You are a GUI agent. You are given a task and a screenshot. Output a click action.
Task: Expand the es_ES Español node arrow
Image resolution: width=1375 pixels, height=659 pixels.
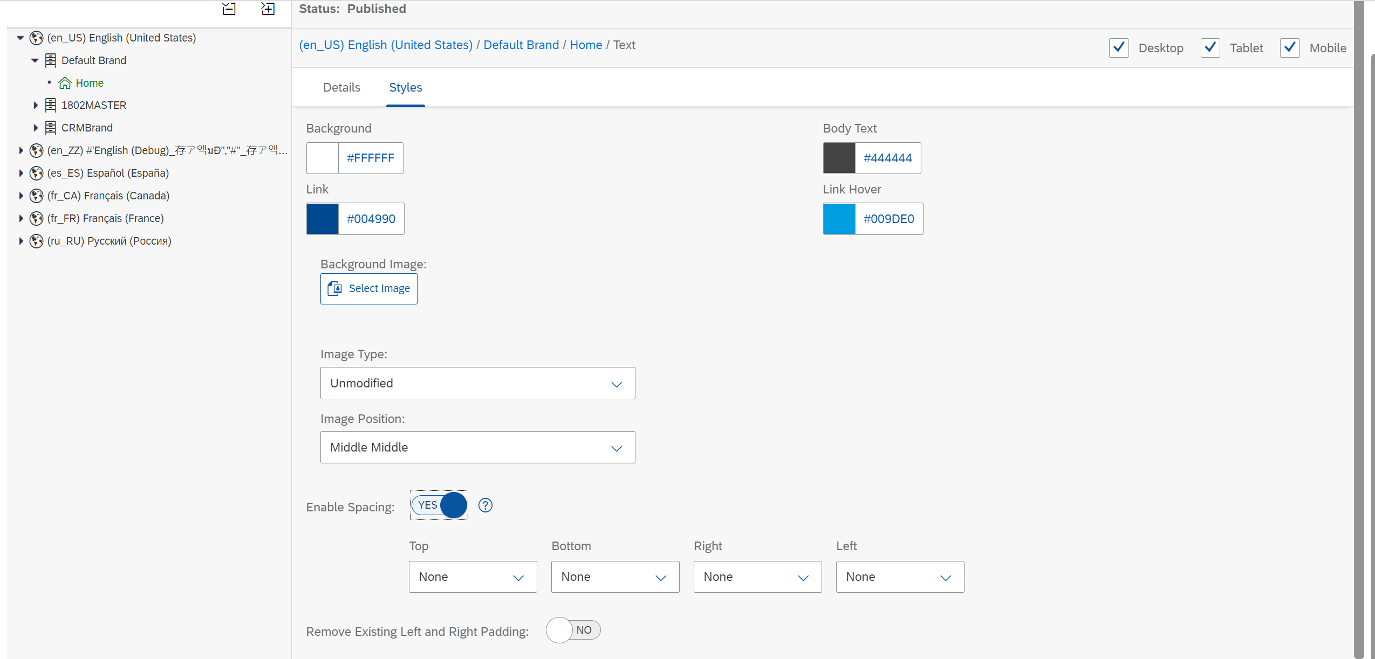point(20,173)
